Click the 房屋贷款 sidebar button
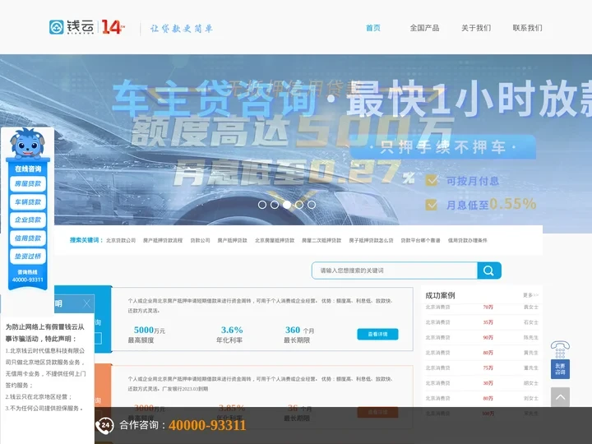Viewport: 592px width, 444px height. point(28,183)
